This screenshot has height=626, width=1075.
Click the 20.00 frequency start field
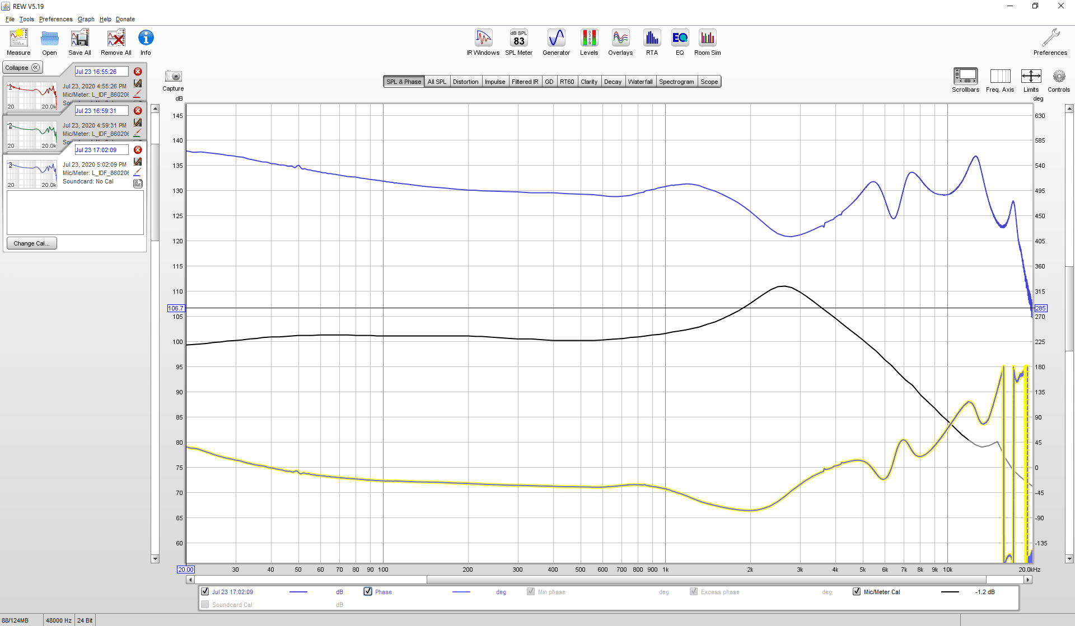(x=186, y=569)
